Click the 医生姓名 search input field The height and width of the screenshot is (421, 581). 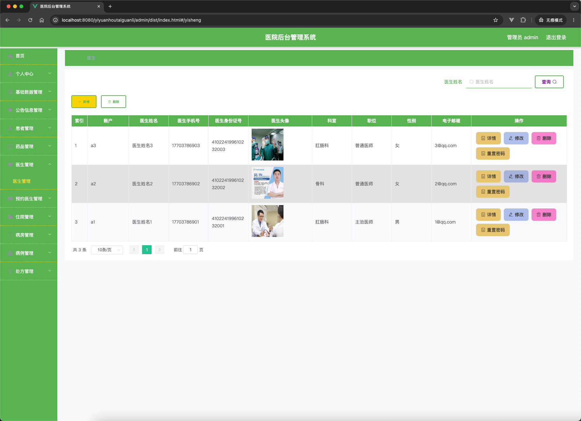[499, 82]
